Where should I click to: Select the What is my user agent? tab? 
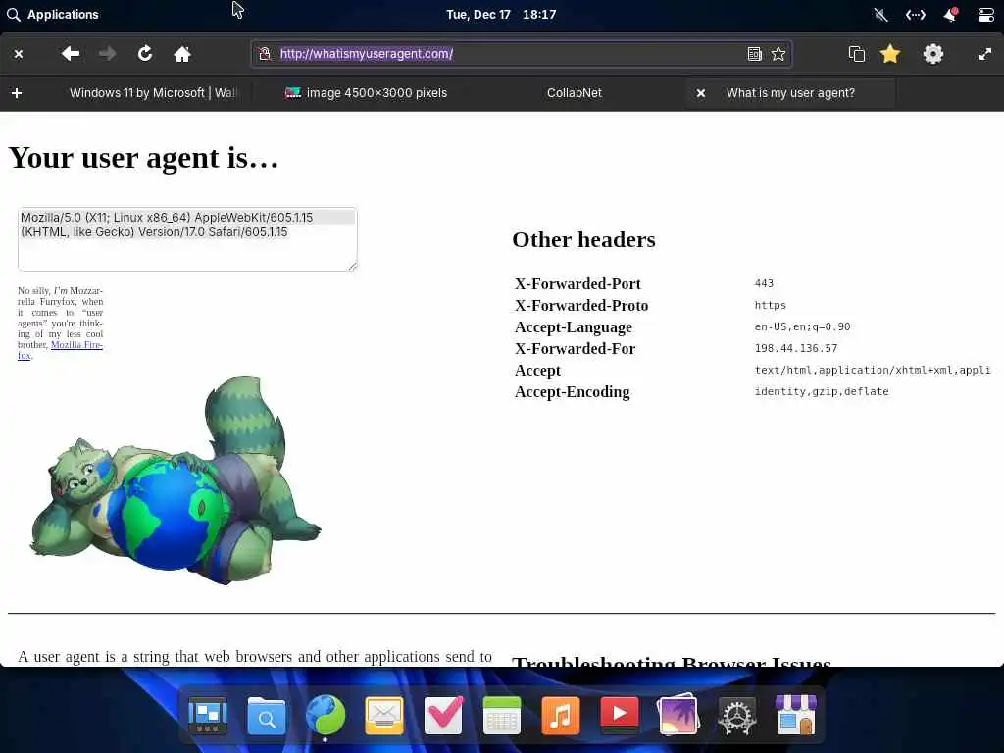pos(791,93)
